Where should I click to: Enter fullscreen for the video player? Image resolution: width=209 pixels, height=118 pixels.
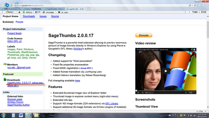(x=195, y=92)
